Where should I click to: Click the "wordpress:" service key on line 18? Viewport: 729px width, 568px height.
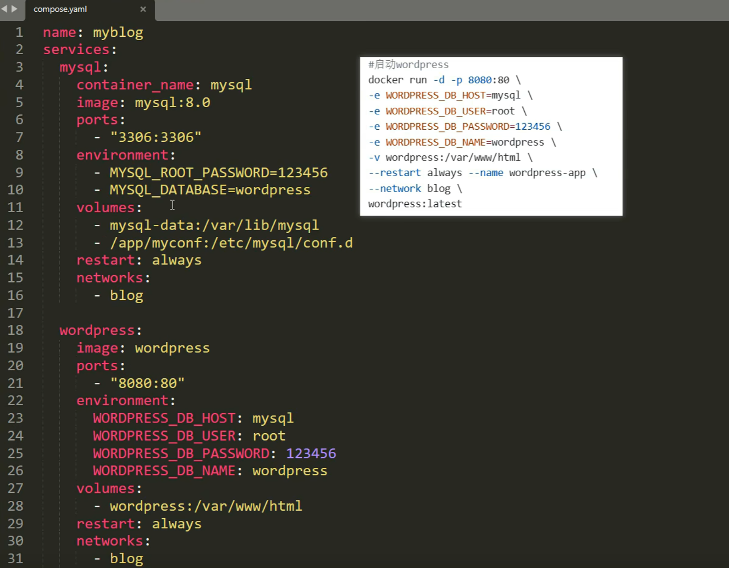(x=101, y=330)
